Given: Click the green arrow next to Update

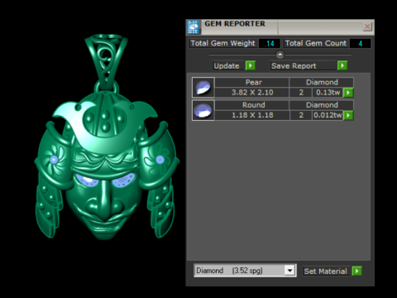Looking at the screenshot, I should (251, 65).
